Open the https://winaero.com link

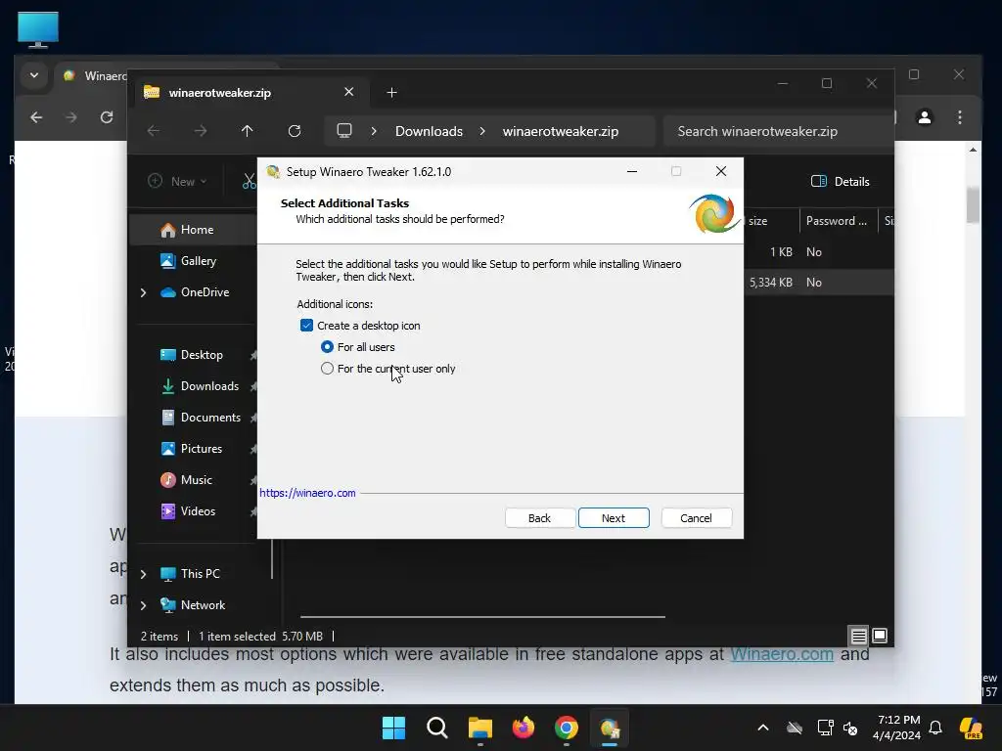(307, 493)
